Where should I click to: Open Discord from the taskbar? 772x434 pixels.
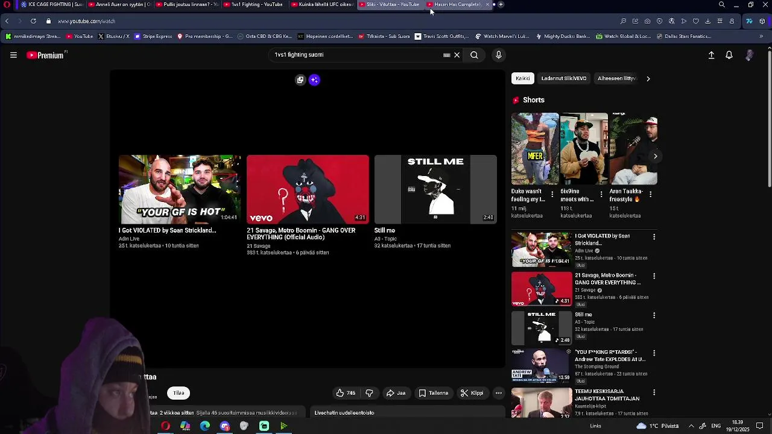click(x=225, y=426)
